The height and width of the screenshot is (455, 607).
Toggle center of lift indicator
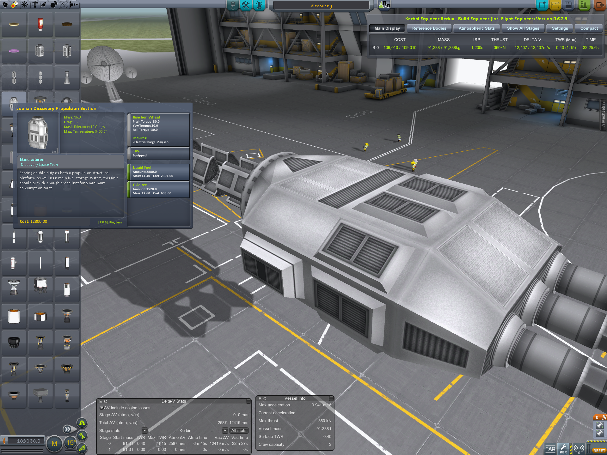(82, 448)
